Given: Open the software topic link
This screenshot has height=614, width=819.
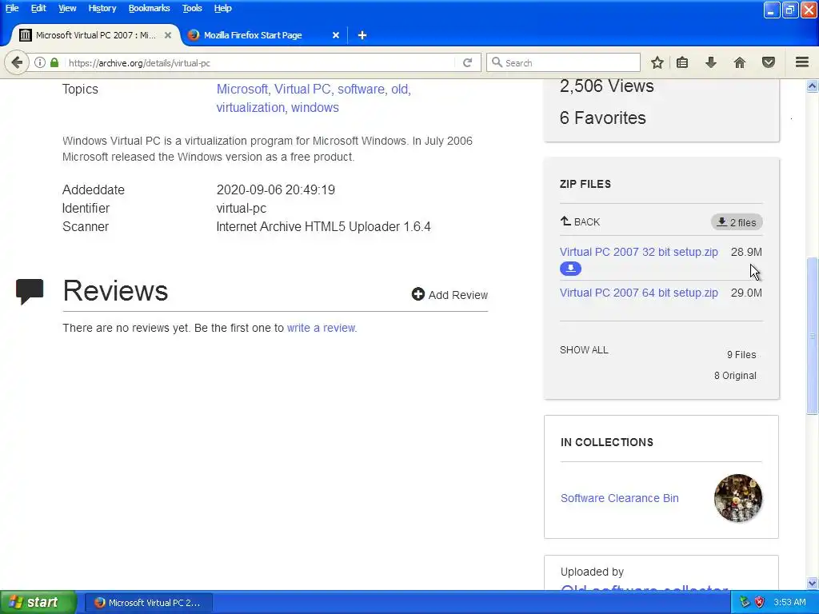Looking at the screenshot, I should pyautogui.click(x=361, y=90).
